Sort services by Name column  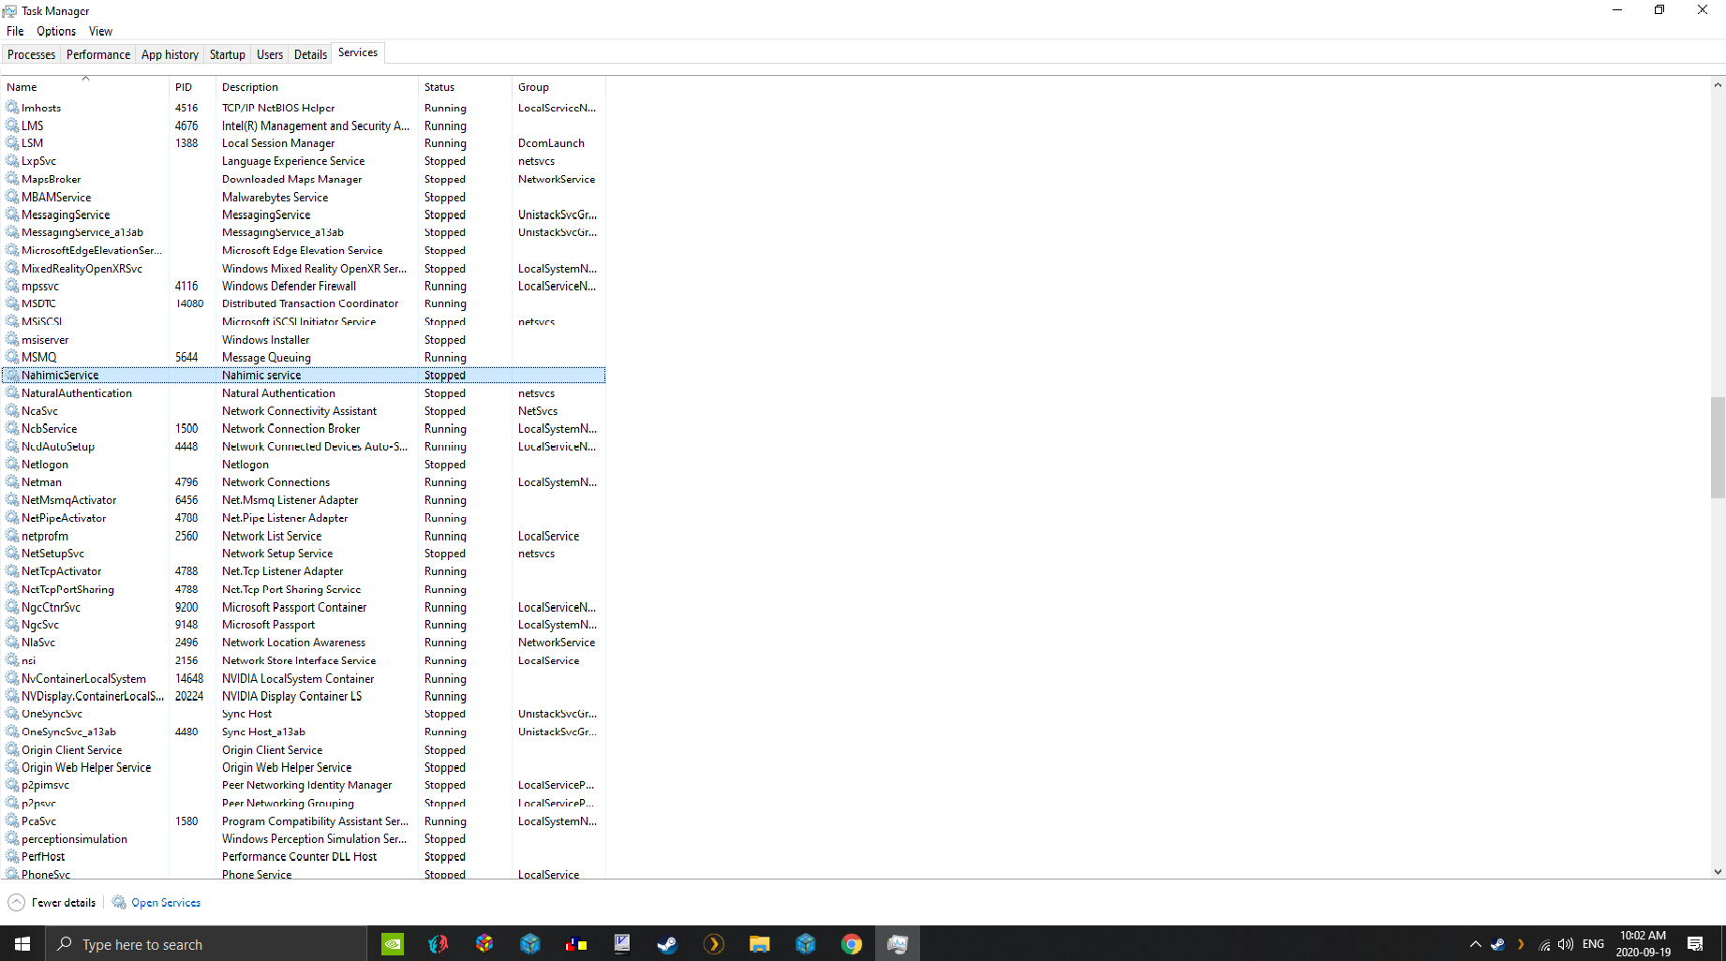point(84,87)
